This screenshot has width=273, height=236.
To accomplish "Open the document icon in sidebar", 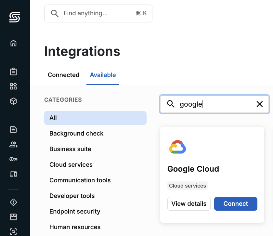I will [13, 130].
